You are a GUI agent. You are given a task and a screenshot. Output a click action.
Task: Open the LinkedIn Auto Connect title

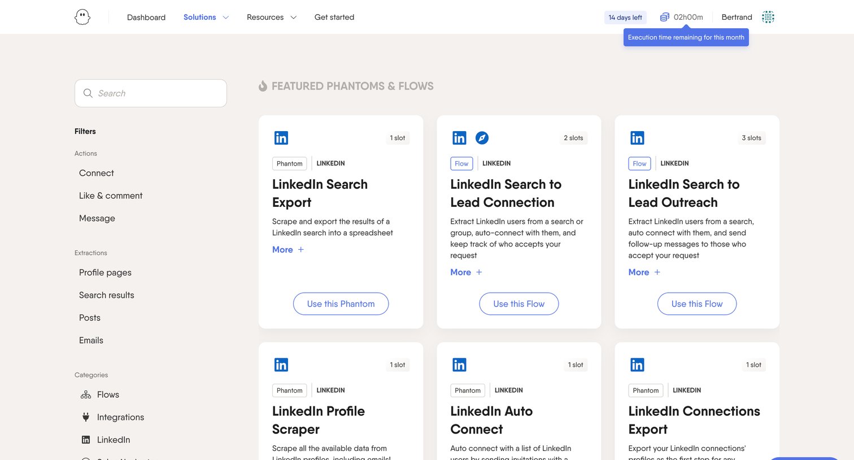point(491,420)
